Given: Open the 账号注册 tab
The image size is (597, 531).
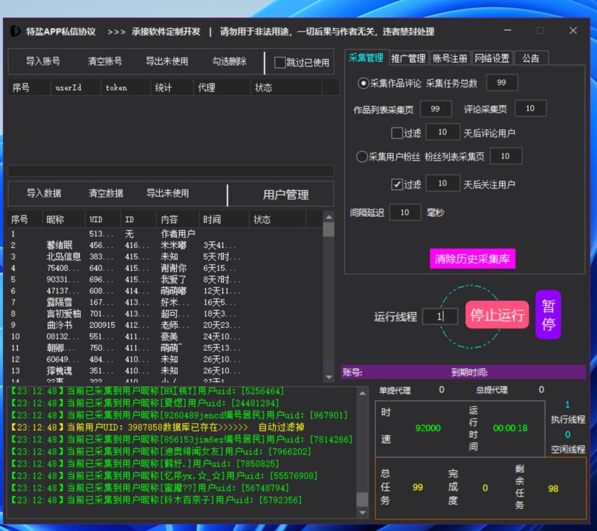Looking at the screenshot, I should coord(450,58).
